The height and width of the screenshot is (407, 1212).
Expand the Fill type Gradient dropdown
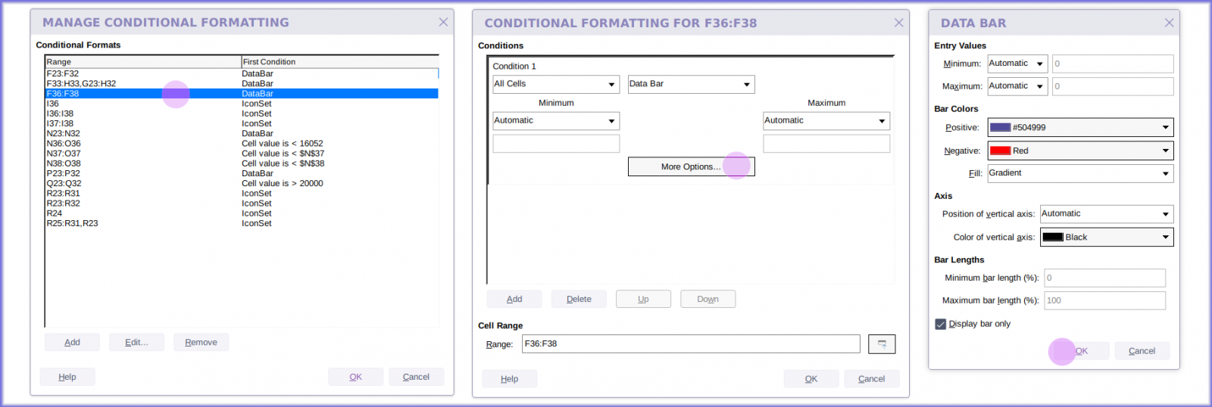(x=1080, y=173)
